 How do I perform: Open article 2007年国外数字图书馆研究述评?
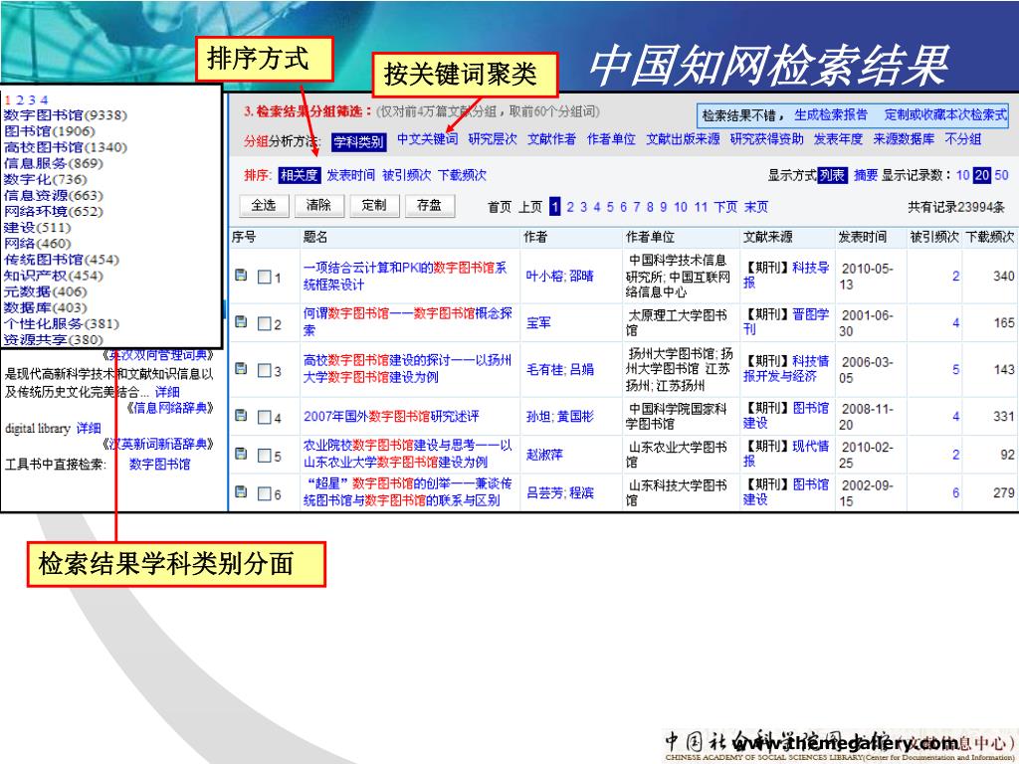pyautogui.click(x=391, y=417)
